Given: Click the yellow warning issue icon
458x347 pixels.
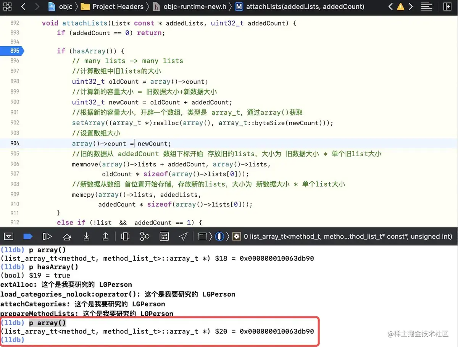Looking at the screenshot, I should tap(400, 7).
